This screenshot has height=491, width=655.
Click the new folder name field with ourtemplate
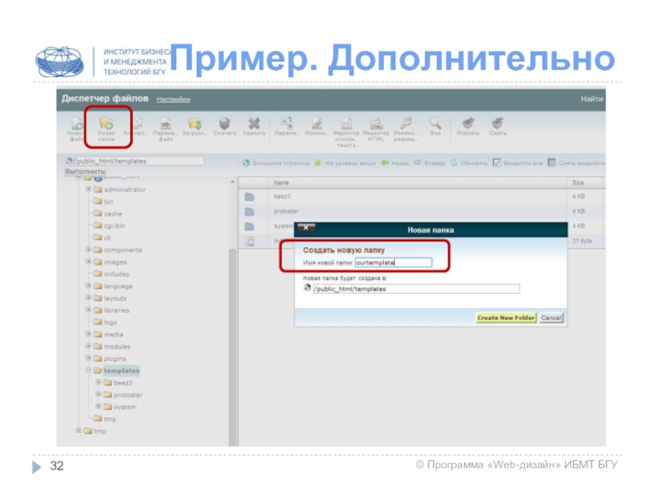[x=393, y=262]
